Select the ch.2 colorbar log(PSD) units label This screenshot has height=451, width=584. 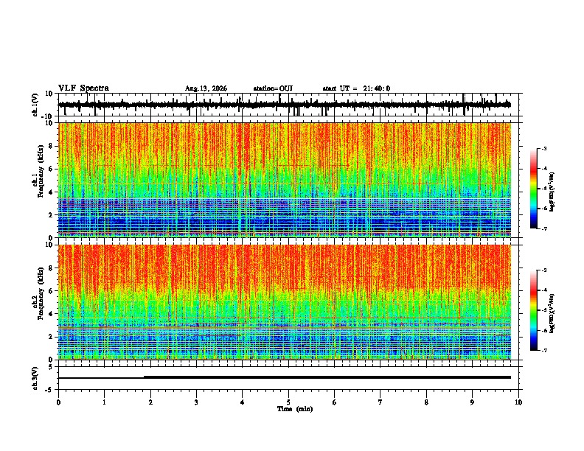pyautogui.click(x=552, y=314)
